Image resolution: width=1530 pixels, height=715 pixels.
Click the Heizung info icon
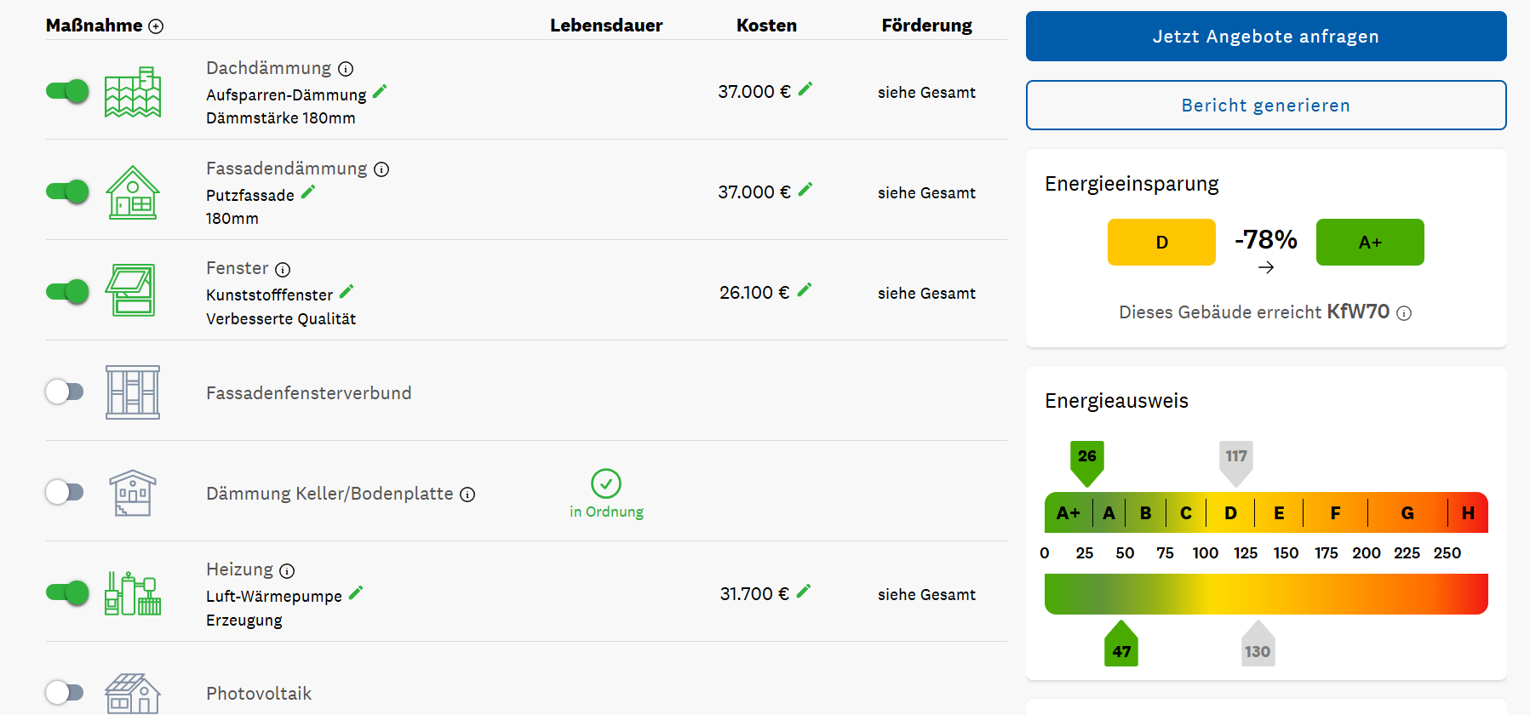pyautogui.click(x=287, y=571)
